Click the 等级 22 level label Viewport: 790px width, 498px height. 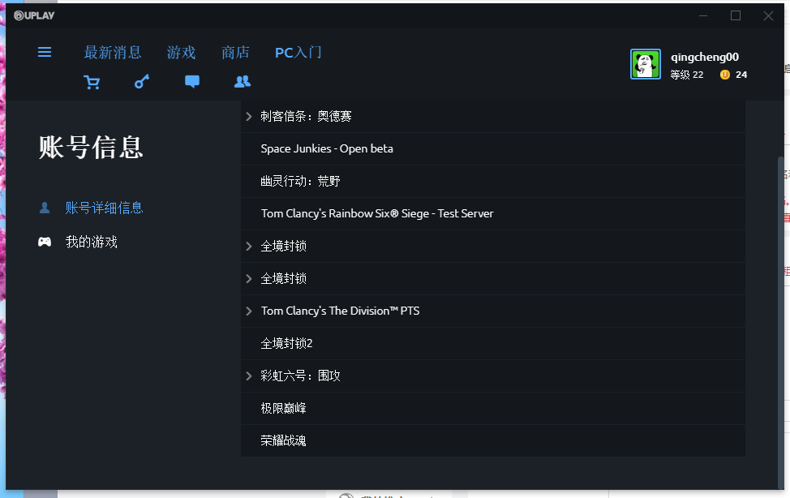[686, 75]
